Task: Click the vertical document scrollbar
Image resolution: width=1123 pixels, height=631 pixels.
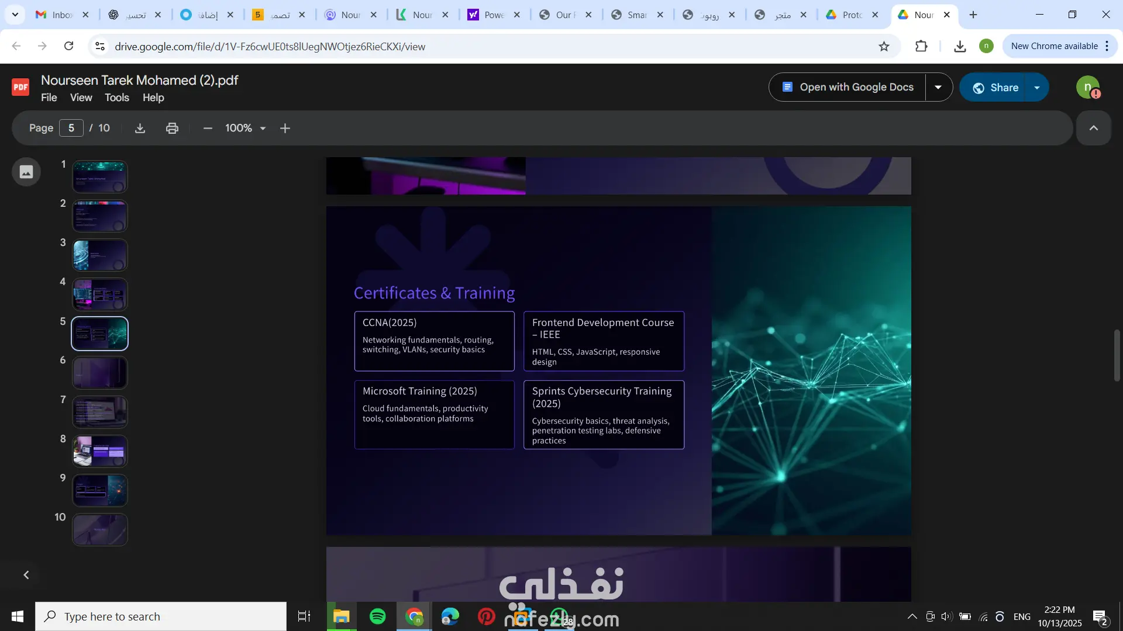Action: point(1117,355)
